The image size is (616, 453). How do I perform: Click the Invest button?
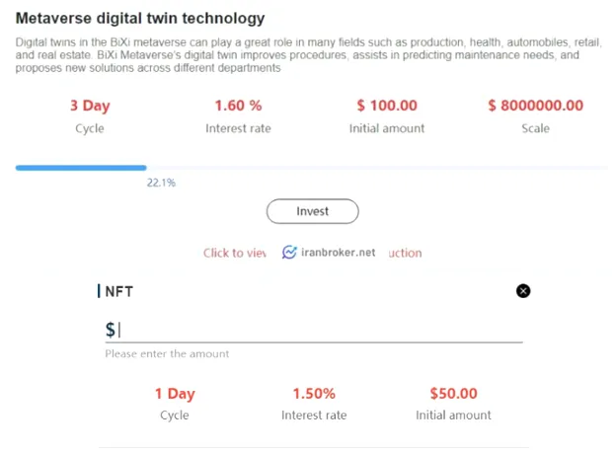click(x=312, y=211)
